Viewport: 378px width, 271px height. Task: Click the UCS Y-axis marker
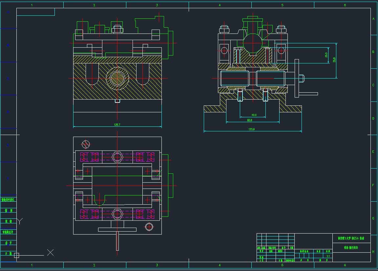pyautogui.click(x=20, y=221)
